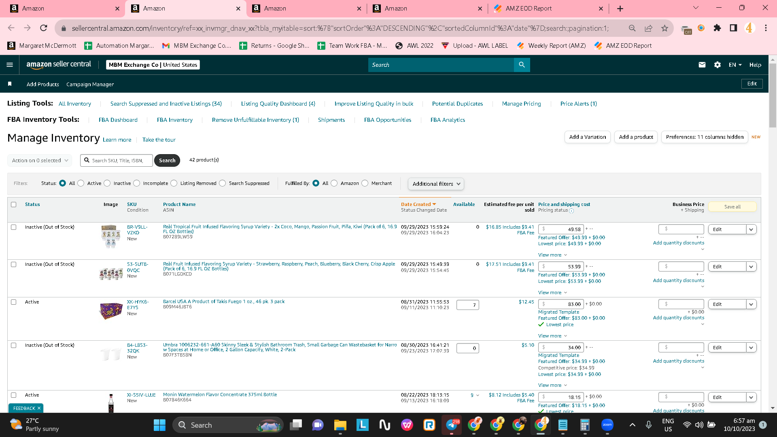Open Telegram from the taskbar
The height and width of the screenshot is (437, 777).
click(452, 425)
